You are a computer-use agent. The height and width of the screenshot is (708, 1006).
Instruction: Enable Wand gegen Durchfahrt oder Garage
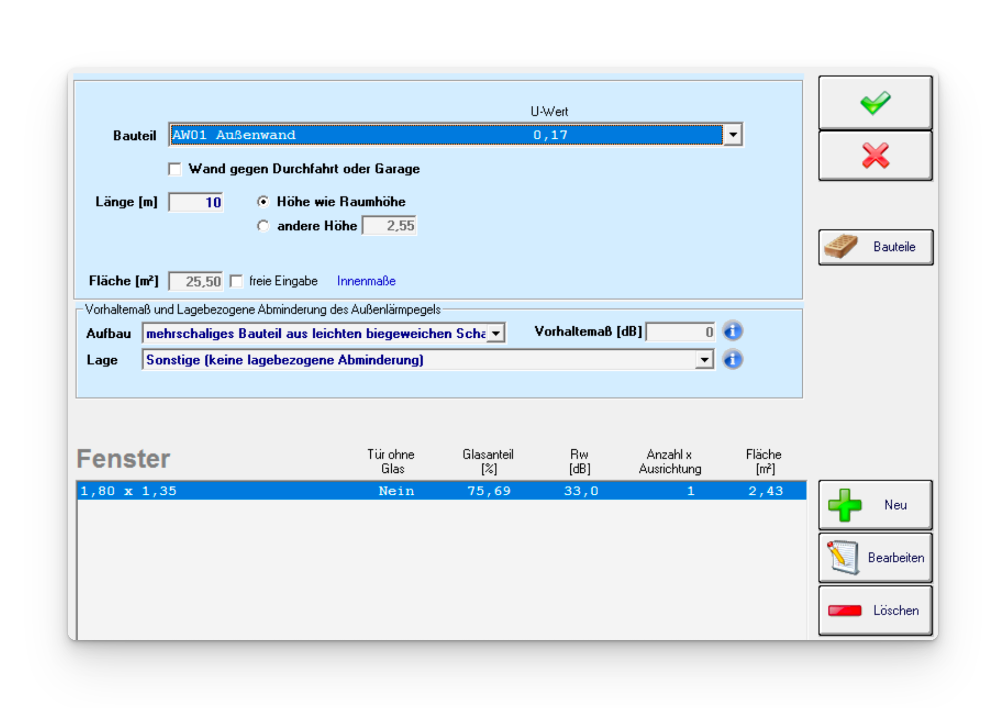coord(175,169)
